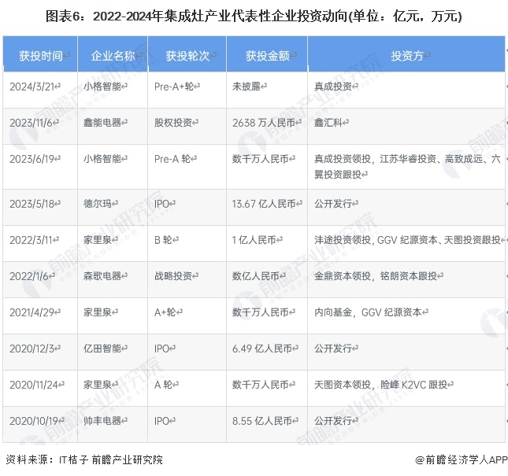Click investor cell starting 真成投资领投
Viewport: 508px width, 476px height.
tap(406, 167)
